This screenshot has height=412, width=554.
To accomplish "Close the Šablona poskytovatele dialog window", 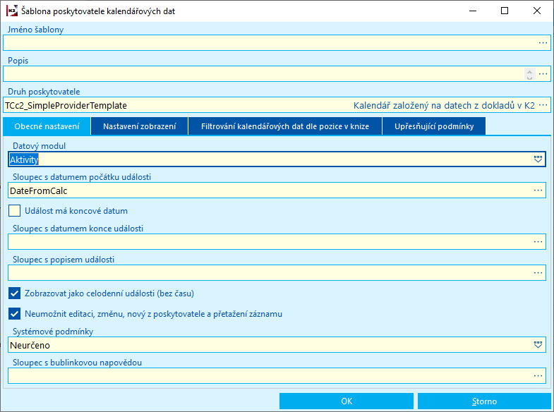I will click(x=536, y=11).
